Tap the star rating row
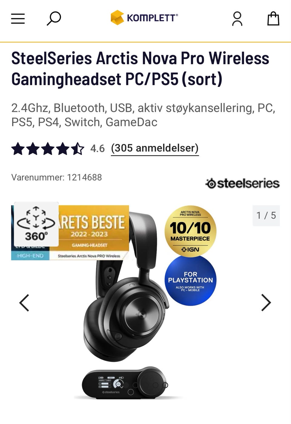 [48, 149]
